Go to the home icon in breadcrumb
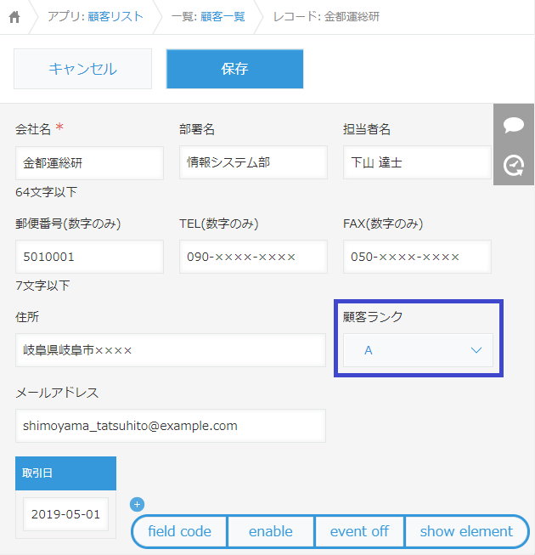The height and width of the screenshot is (555, 535). (x=14, y=17)
